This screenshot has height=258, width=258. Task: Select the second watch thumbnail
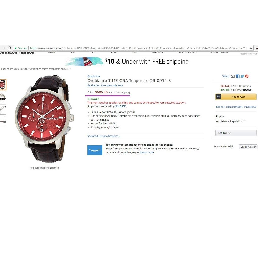coord(3,97)
